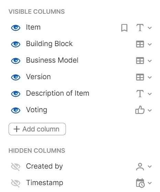Open Building Block column dropdown arrow

[x=150, y=44]
